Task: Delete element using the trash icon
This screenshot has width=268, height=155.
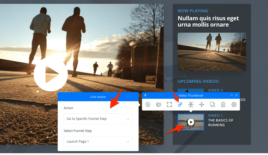Action: (223, 105)
